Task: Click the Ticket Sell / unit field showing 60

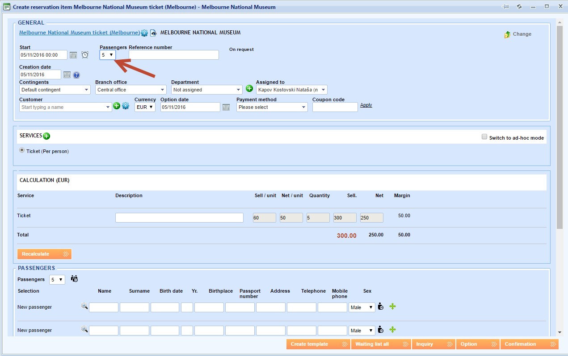Action: click(265, 218)
